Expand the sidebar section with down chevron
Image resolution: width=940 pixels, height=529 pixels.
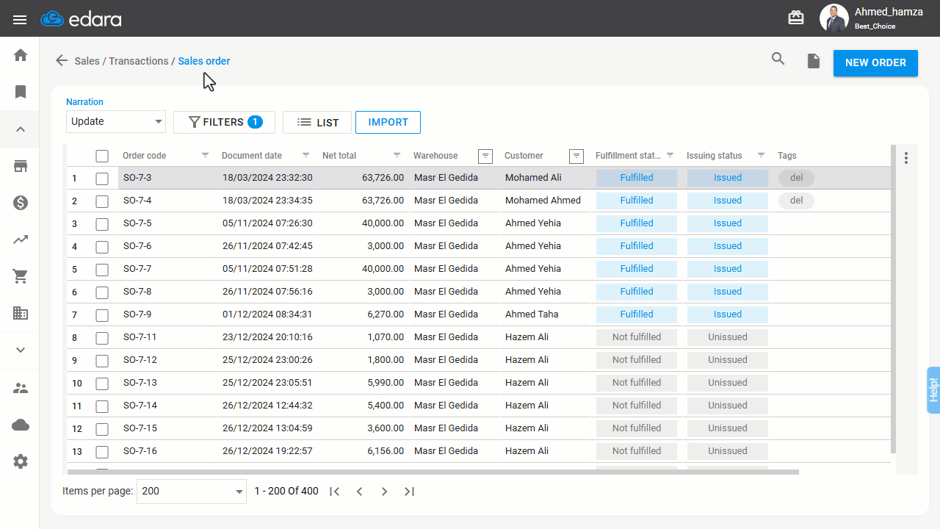pyautogui.click(x=21, y=350)
